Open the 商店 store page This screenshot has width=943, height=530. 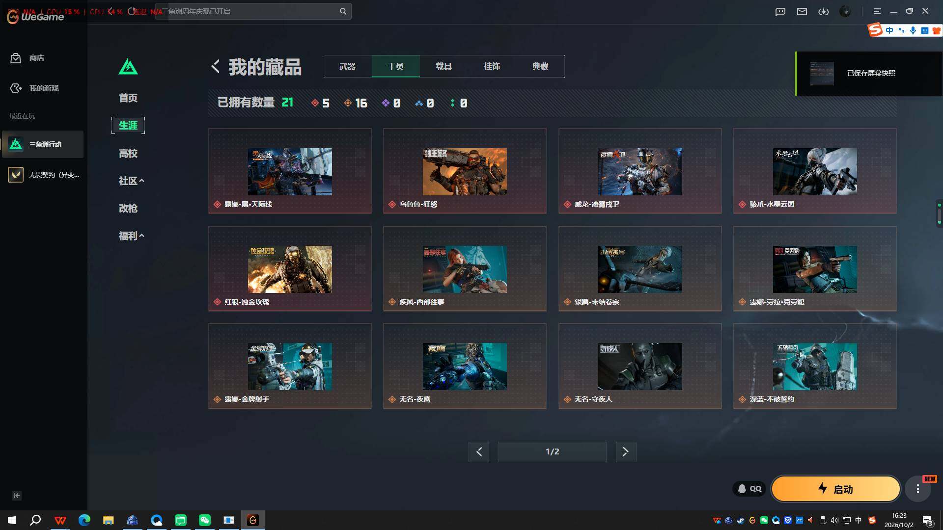28,58
